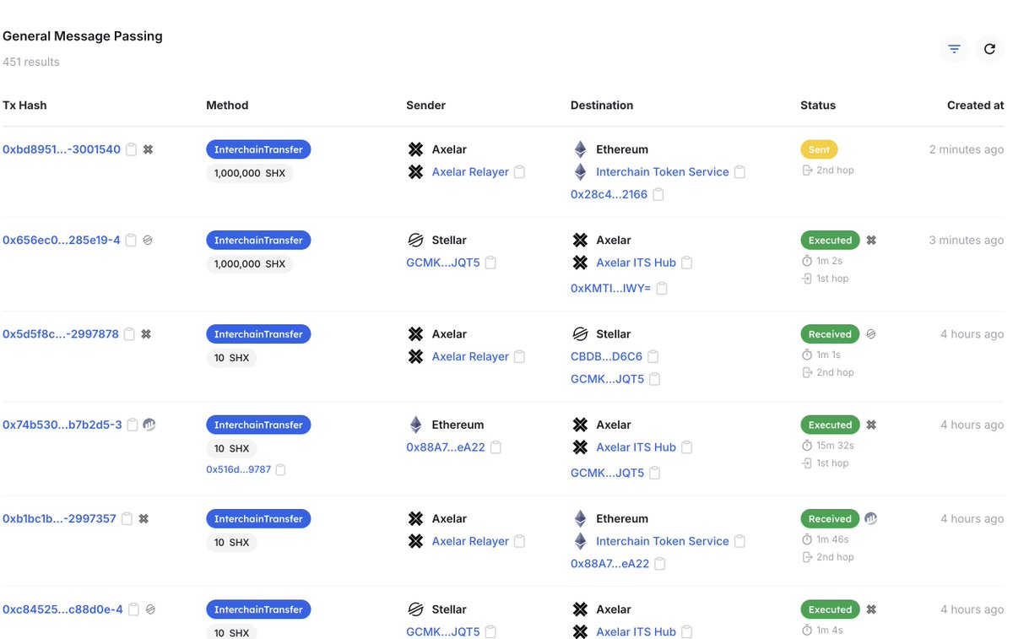Click 1,000,000 SHX amount in first row
The height and width of the screenshot is (639, 1013).
tap(249, 173)
